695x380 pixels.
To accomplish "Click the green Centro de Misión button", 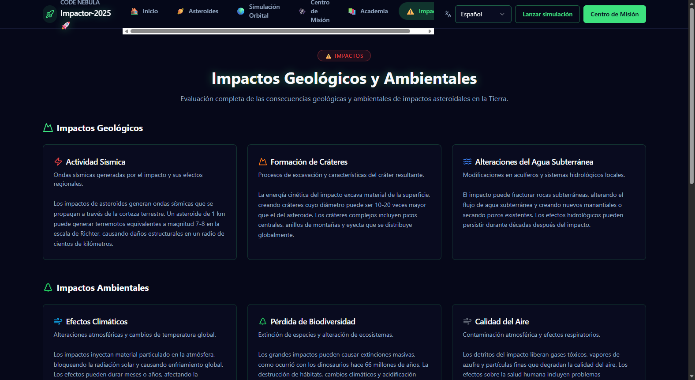I will 614,14.
